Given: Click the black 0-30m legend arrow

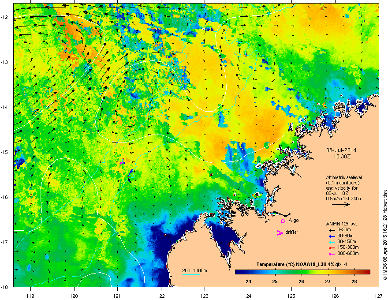Looking at the screenshot, I should click(331, 230).
